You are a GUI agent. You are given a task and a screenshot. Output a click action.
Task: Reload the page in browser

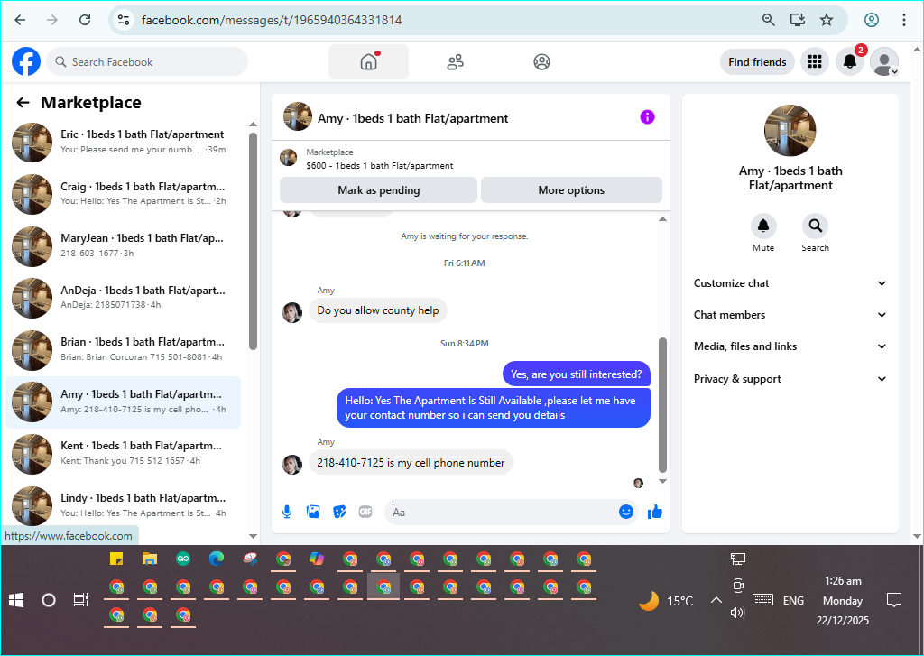pos(85,20)
